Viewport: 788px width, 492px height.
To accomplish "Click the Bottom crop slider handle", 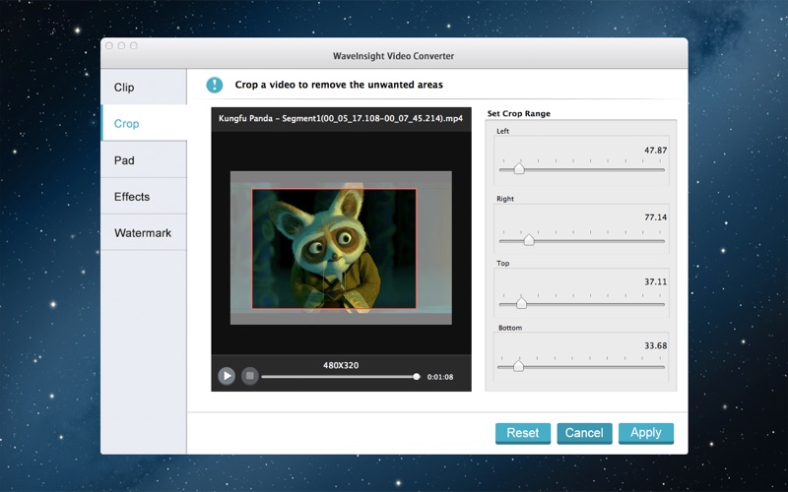I will pyautogui.click(x=518, y=366).
